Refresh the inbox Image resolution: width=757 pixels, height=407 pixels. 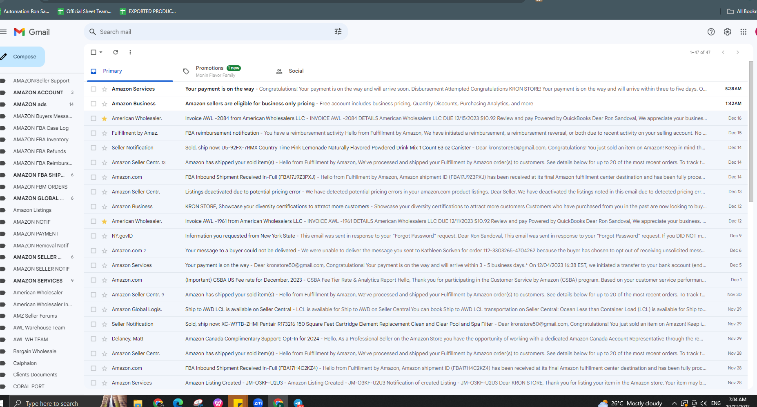116,52
